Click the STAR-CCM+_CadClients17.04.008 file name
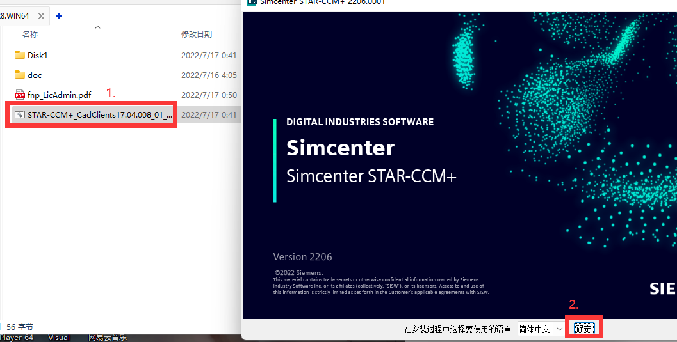The width and height of the screenshot is (677, 342). (x=100, y=114)
